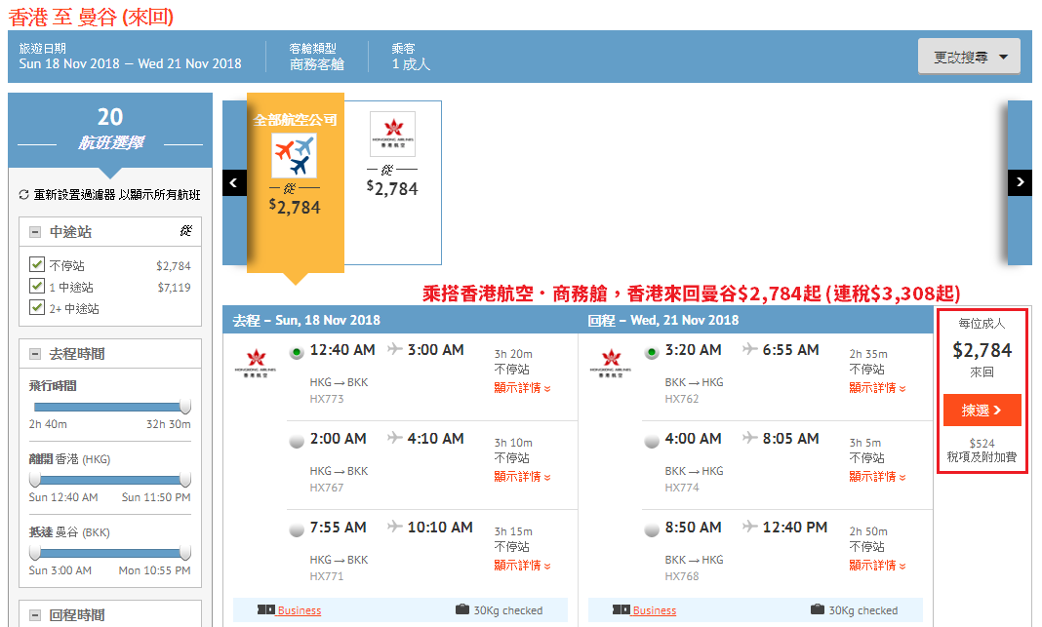Select return flight departing 3:20 AM

pyautogui.click(x=652, y=352)
